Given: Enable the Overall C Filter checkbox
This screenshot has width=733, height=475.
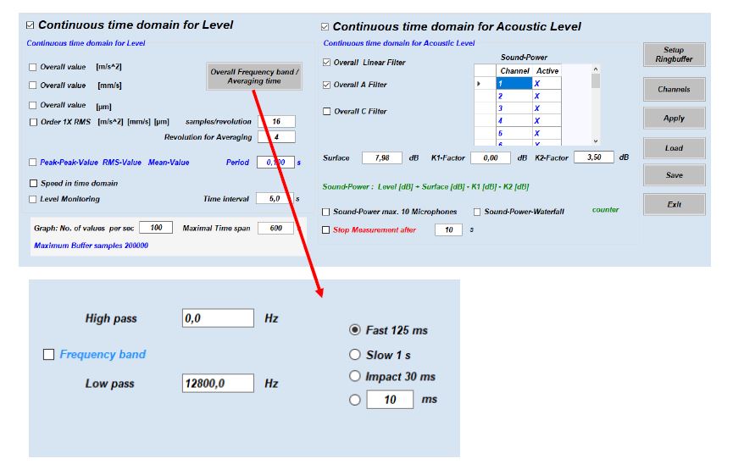Looking at the screenshot, I should [328, 111].
